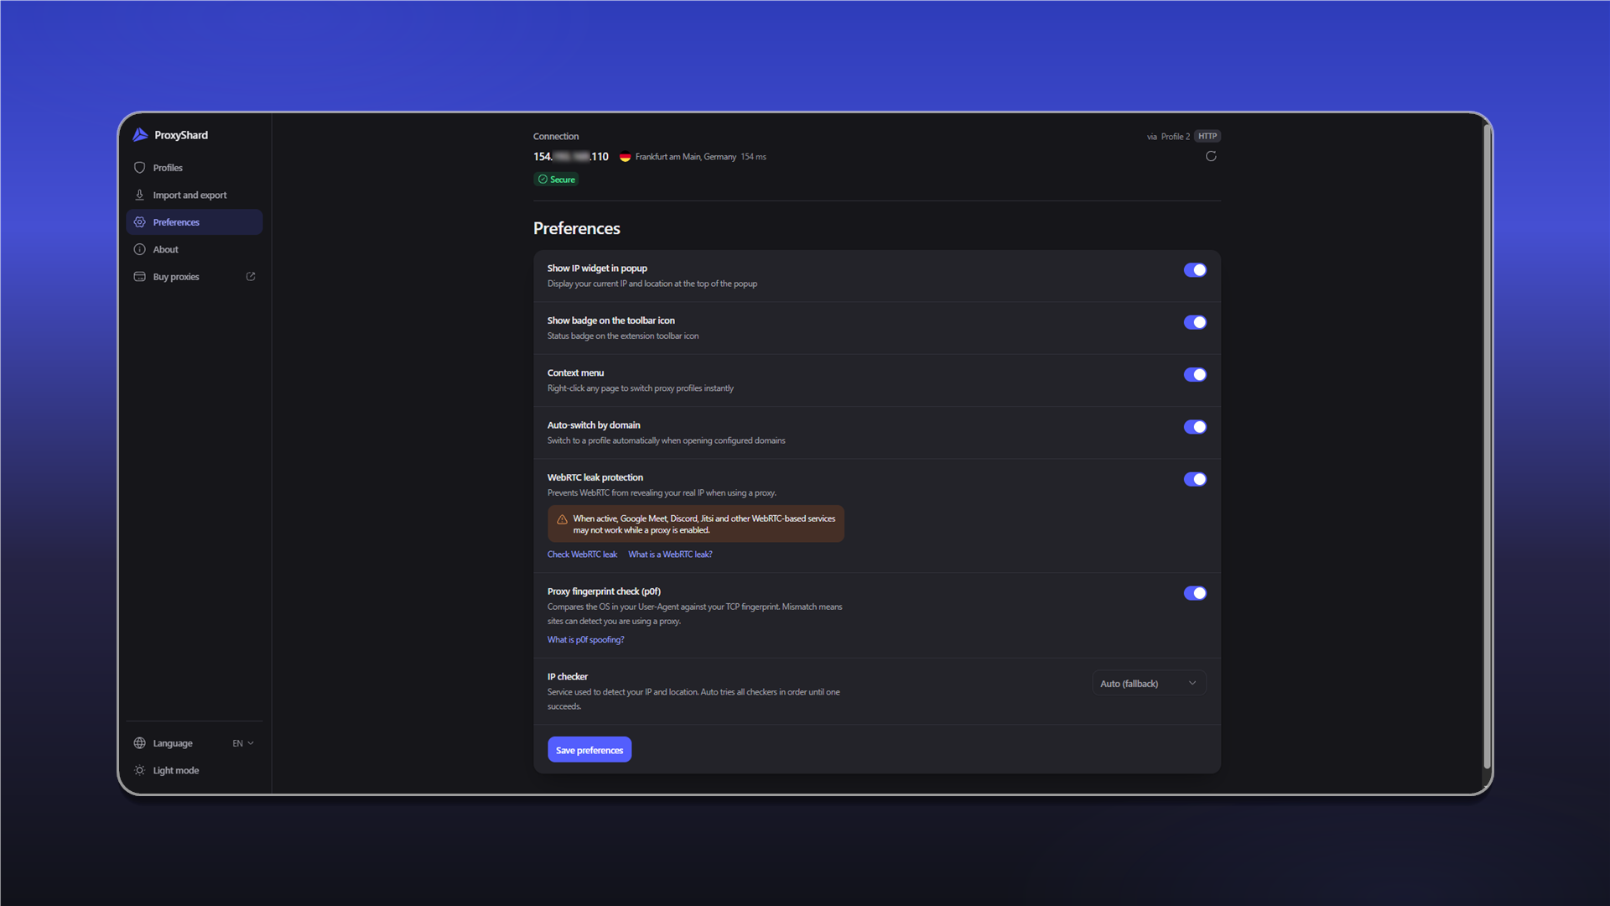Screen dimensions: 1610x906
Task: Open the IP checker Auto (fallback) dropdown
Action: [x=1149, y=684]
